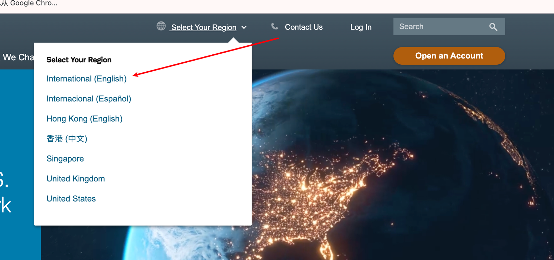
Task: Click the Open an Account button
Action: point(449,56)
